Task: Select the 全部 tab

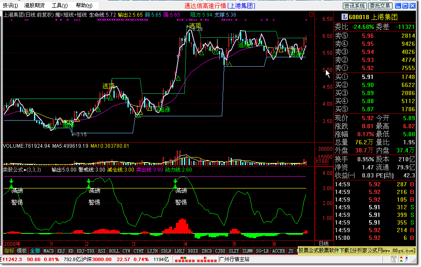Action: (35, 251)
